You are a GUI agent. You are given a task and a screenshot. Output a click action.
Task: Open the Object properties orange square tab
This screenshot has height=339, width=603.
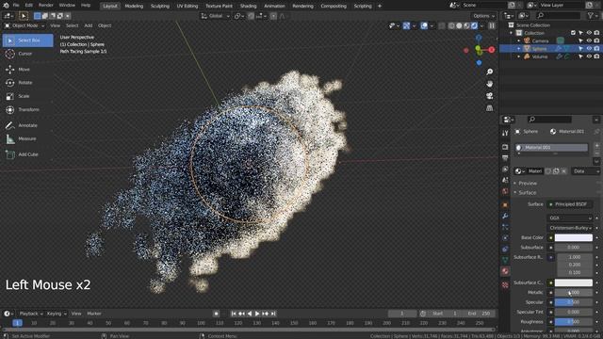pyautogui.click(x=505, y=205)
